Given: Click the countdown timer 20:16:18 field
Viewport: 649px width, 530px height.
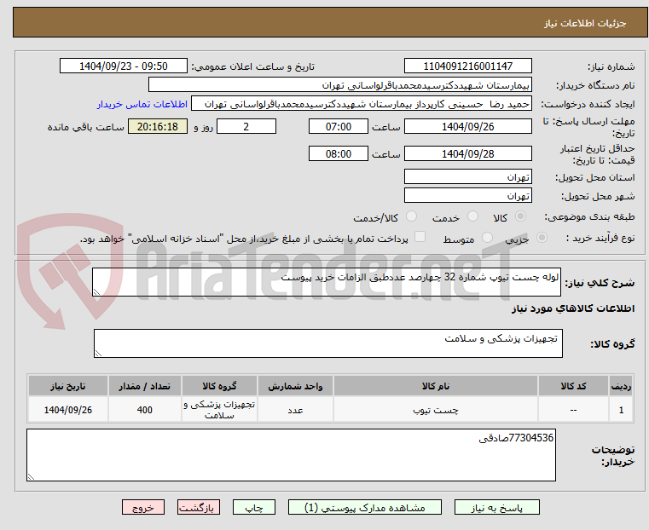Looking at the screenshot, I should click(158, 126).
